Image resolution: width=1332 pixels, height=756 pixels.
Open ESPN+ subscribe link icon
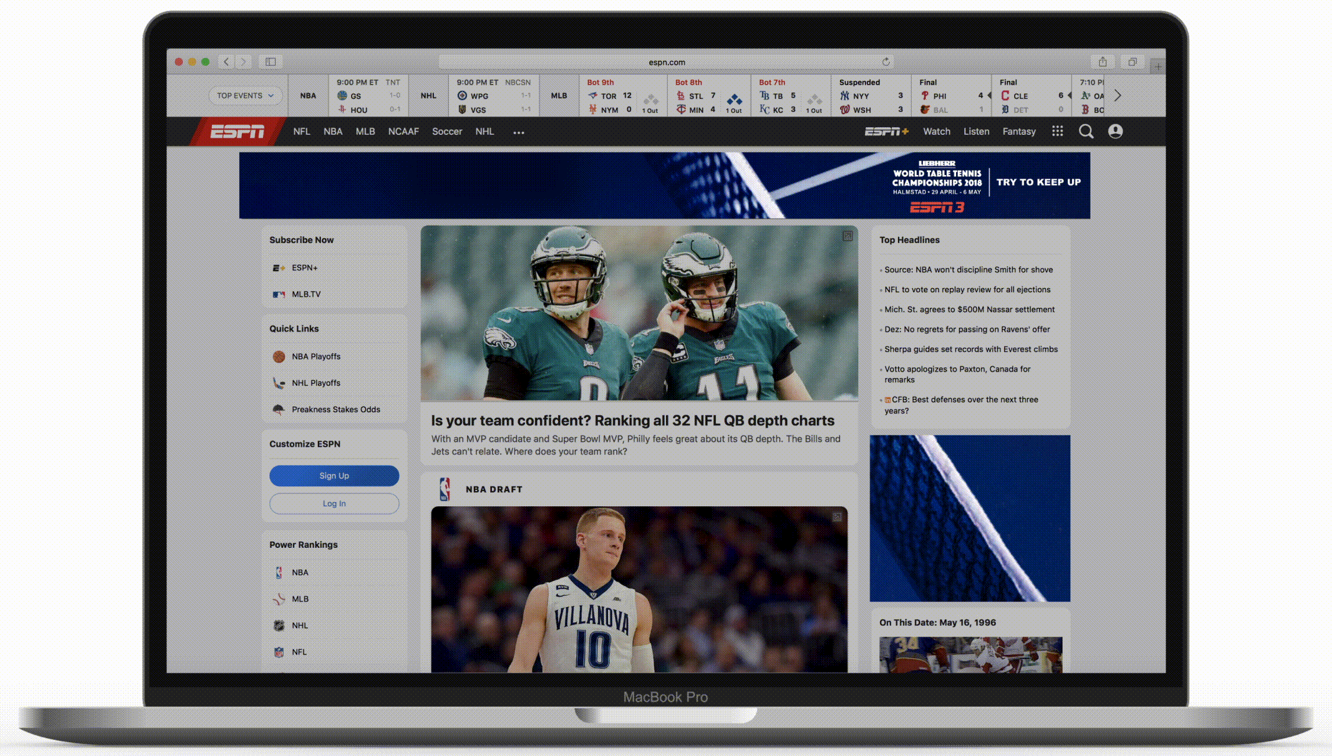pyautogui.click(x=278, y=268)
